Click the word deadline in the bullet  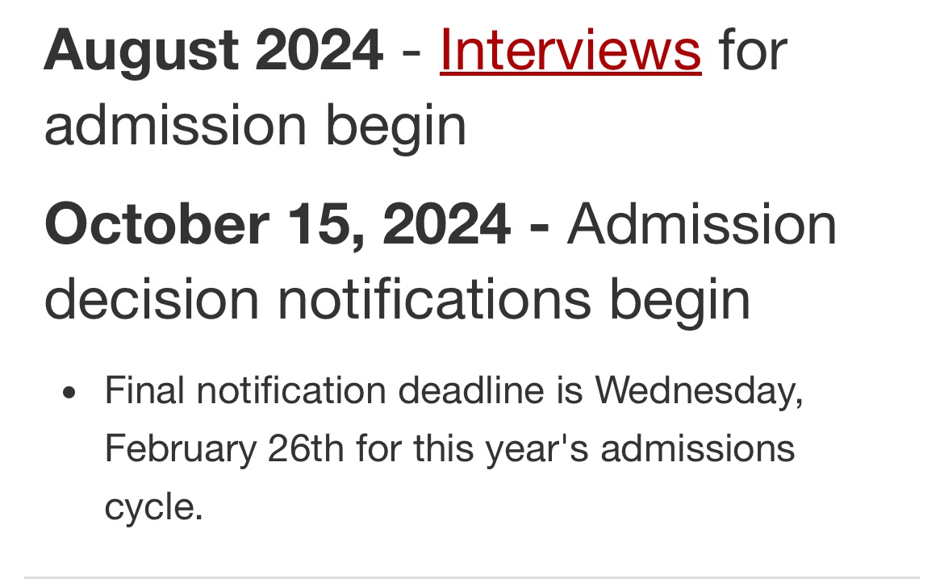click(471, 390)
